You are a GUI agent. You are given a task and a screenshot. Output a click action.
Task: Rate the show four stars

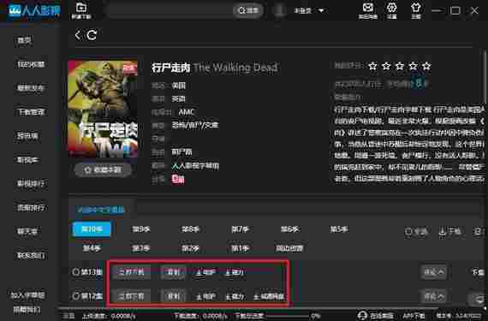click(413, 66)
